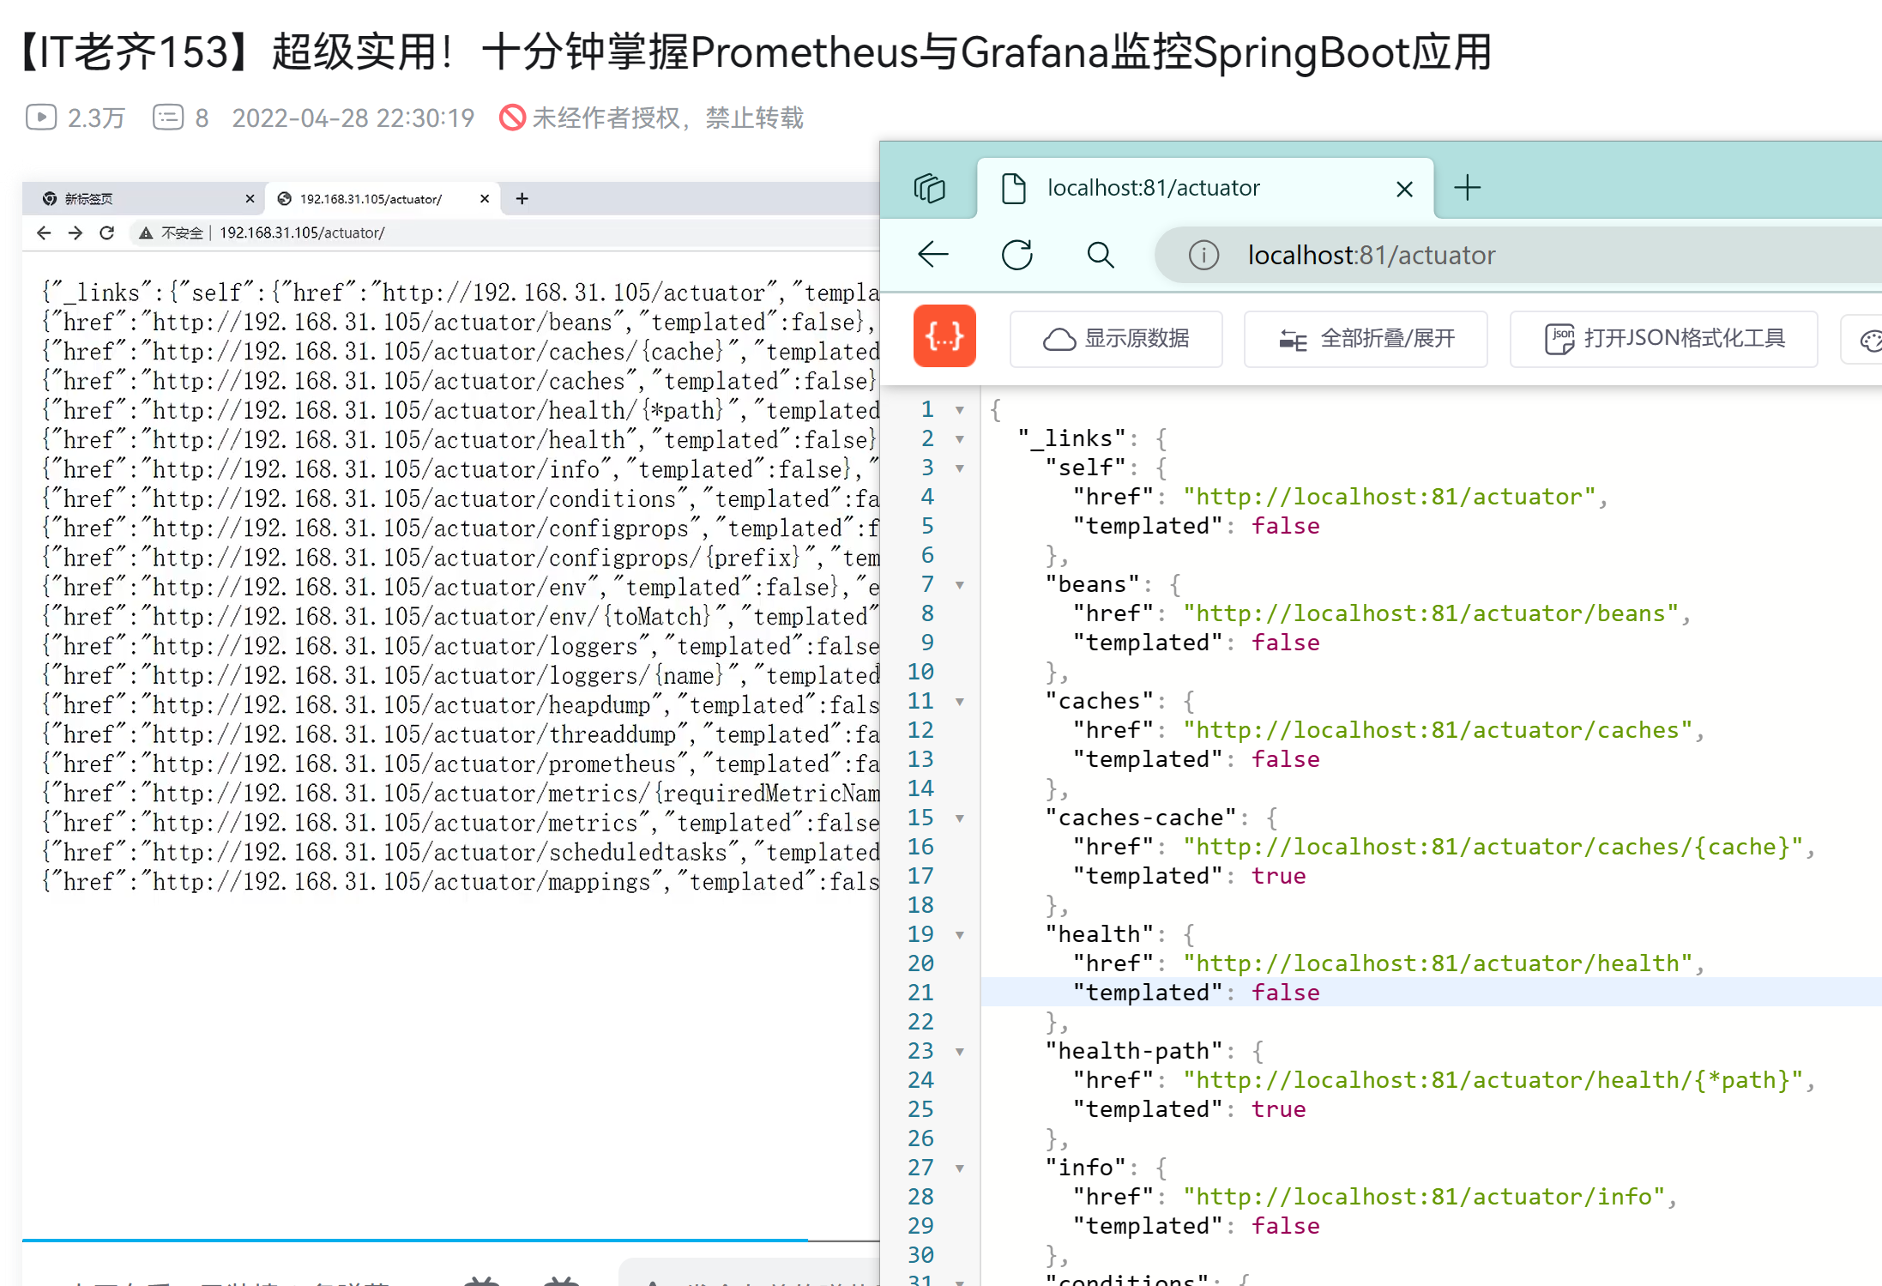Screen dimensions: 1882x1286
Task: Click the 全部折叠/展开 button
Action: (1366, 339)
